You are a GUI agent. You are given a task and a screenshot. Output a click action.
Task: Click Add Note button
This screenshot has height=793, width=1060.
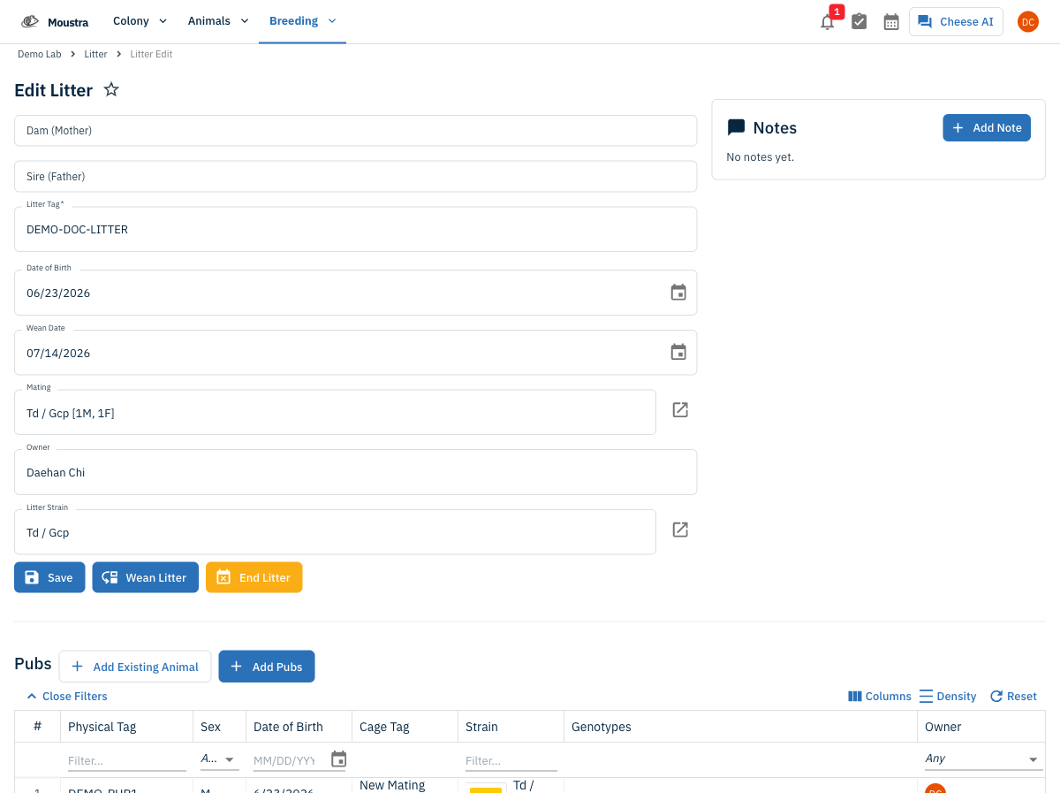click(987, 127)
